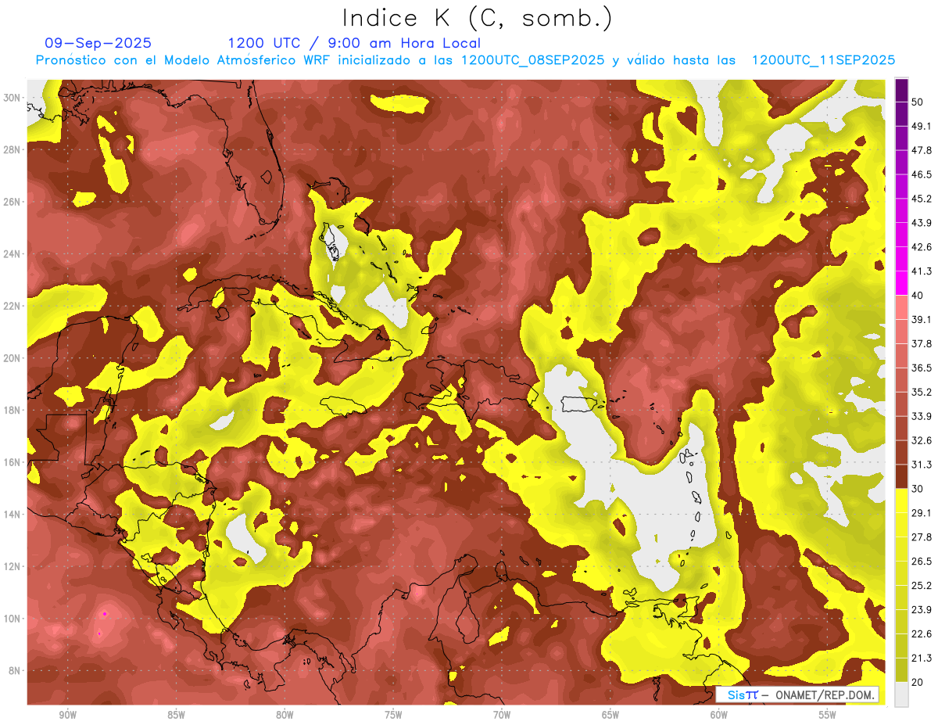Click the latitude label "26N"
Image resolution: width=938 pixels, height=725 pixels.
tap(12, 202)
